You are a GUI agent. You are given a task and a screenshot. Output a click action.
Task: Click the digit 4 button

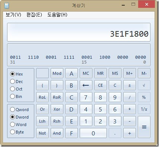coord(86,109)
